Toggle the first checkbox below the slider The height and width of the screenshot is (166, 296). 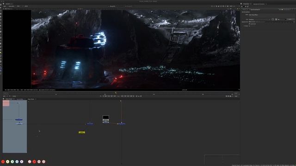click(x=249, y=24)
